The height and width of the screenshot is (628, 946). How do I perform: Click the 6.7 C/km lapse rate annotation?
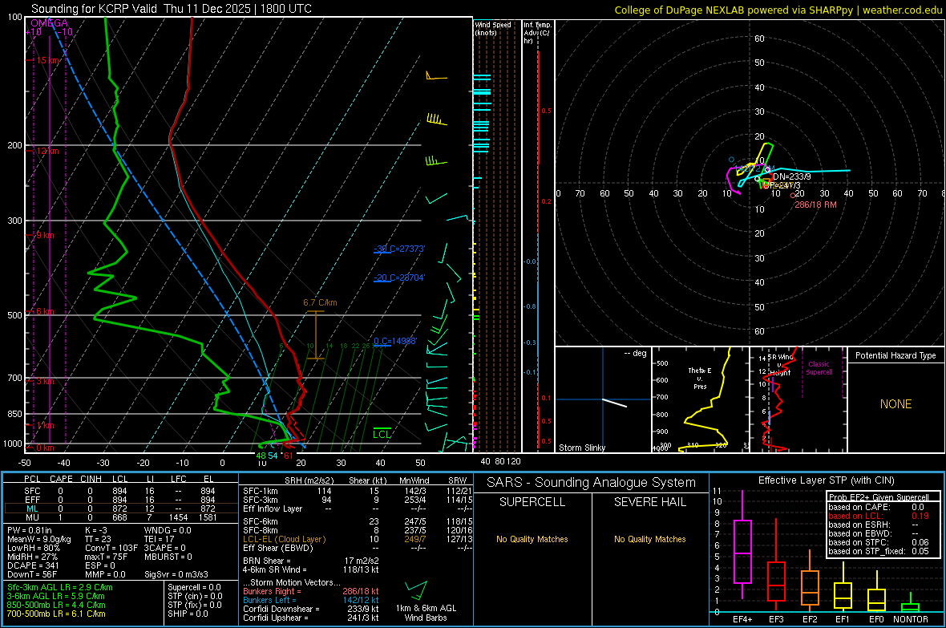(x=320, y=302)
